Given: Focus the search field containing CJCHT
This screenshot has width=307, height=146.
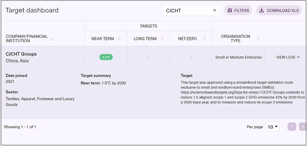Looking at the screenshot, I should [x=188, y=10].
